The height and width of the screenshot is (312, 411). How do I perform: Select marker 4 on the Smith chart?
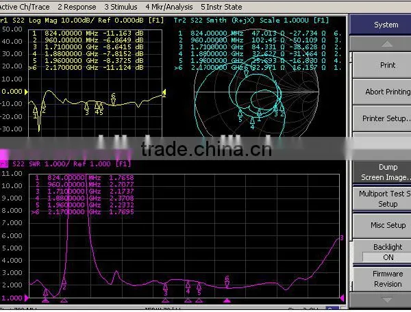252,124
